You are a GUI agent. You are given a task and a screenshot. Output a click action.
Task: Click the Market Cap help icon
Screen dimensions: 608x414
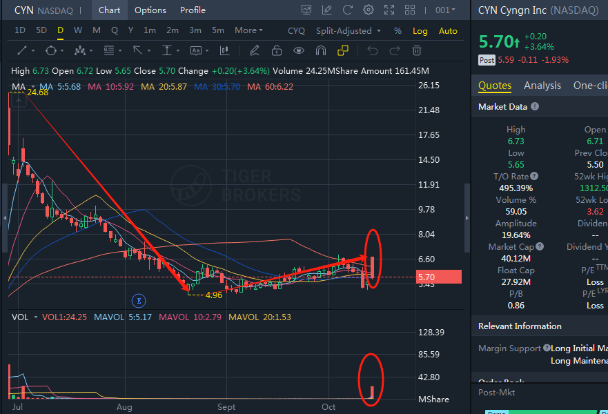[540, 246]
